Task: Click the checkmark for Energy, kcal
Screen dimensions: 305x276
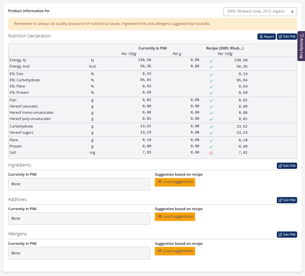Action: (x=211, y=67)
